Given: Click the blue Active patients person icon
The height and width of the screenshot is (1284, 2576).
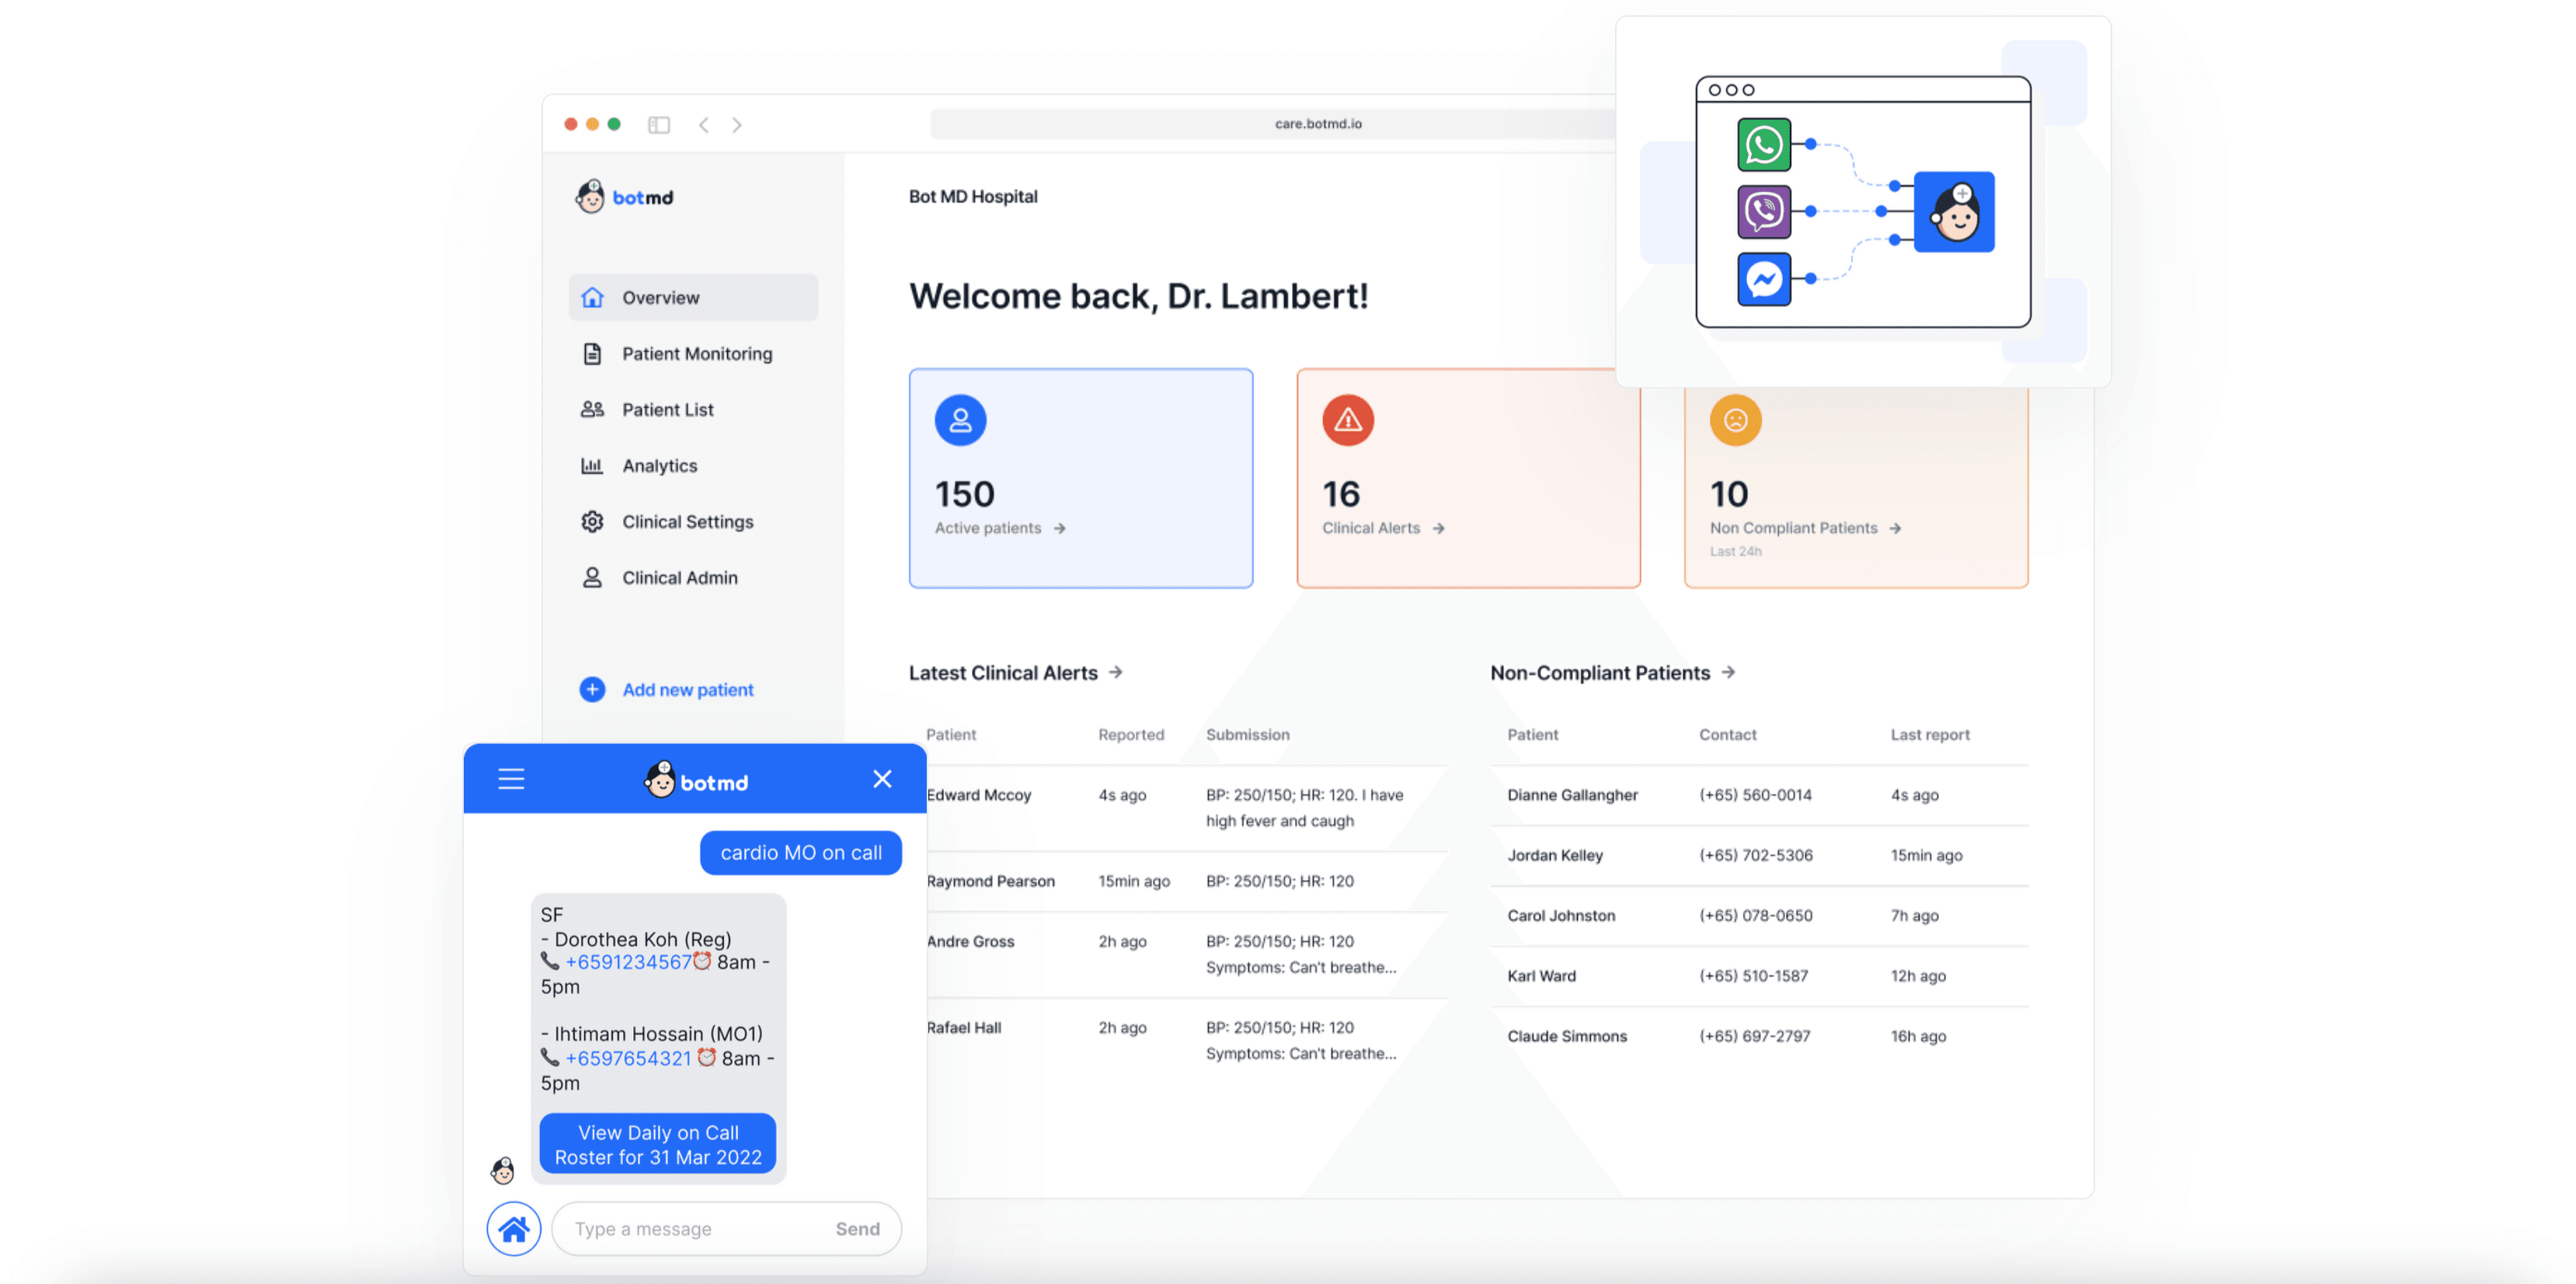Looking at the screenshot, I should (x=960, y=420).
